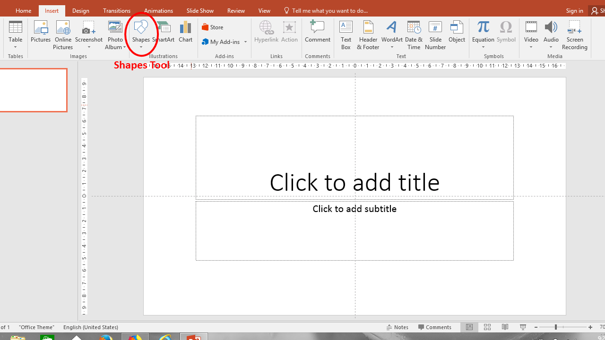Open the Slide Show ribbon tab
This screenshot has width=605, height=340.
pos(200,10)
